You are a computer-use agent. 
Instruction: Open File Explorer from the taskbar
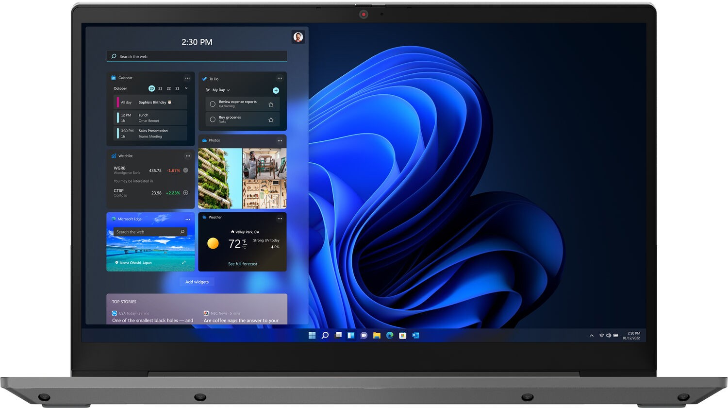click(x=377, y=335)
